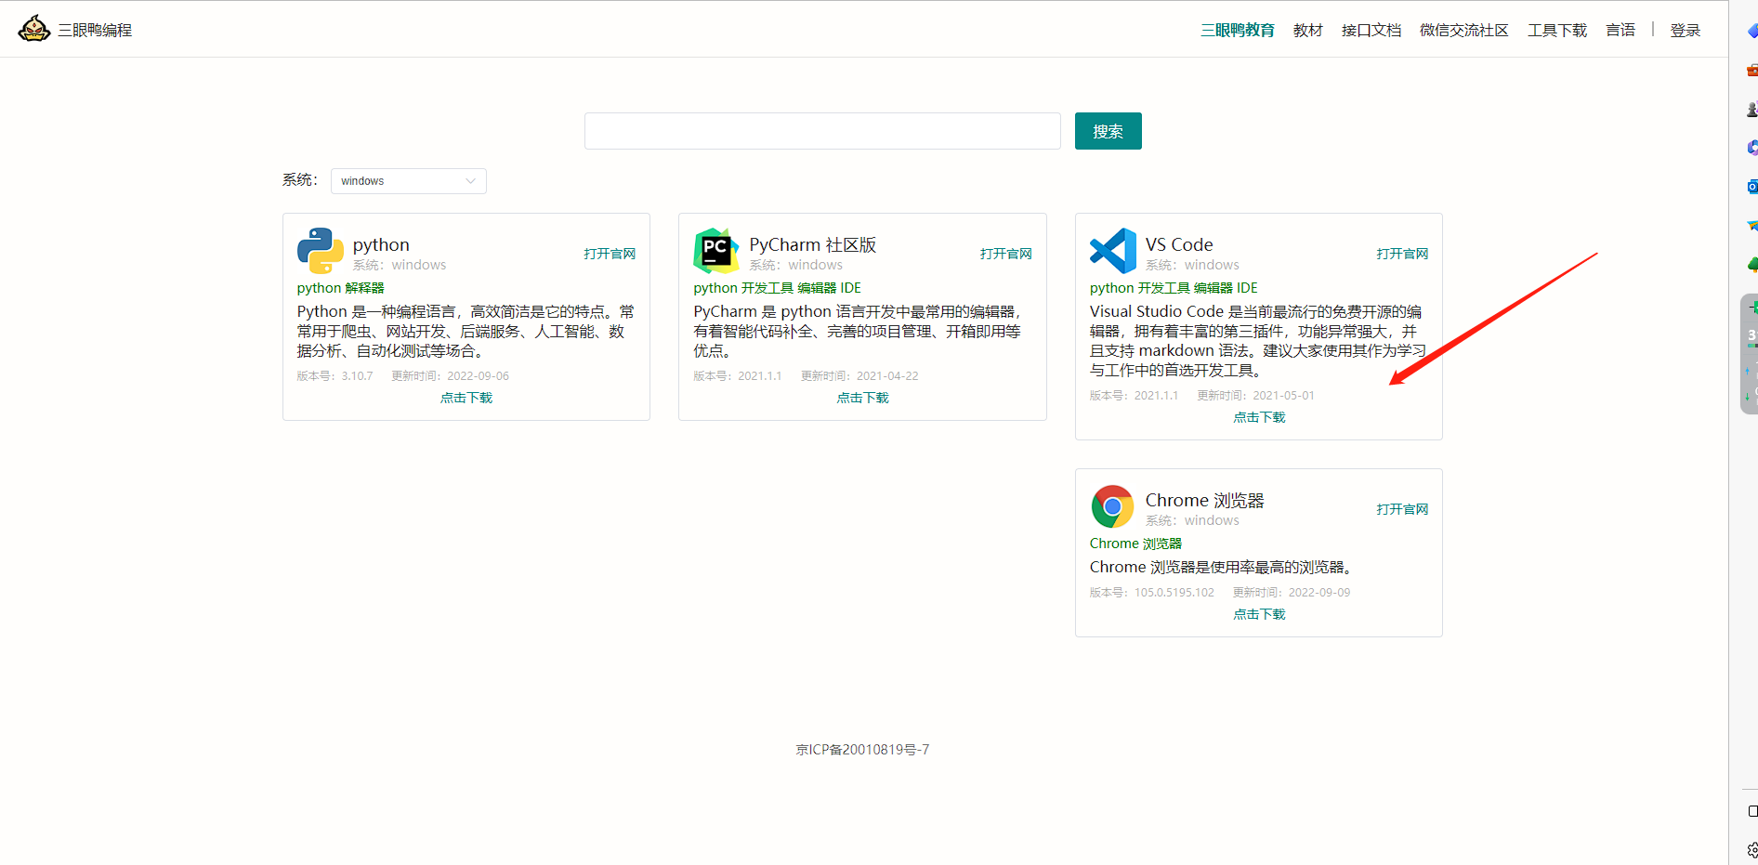
Task: Click the python logo icon
Action: point(321,251)
